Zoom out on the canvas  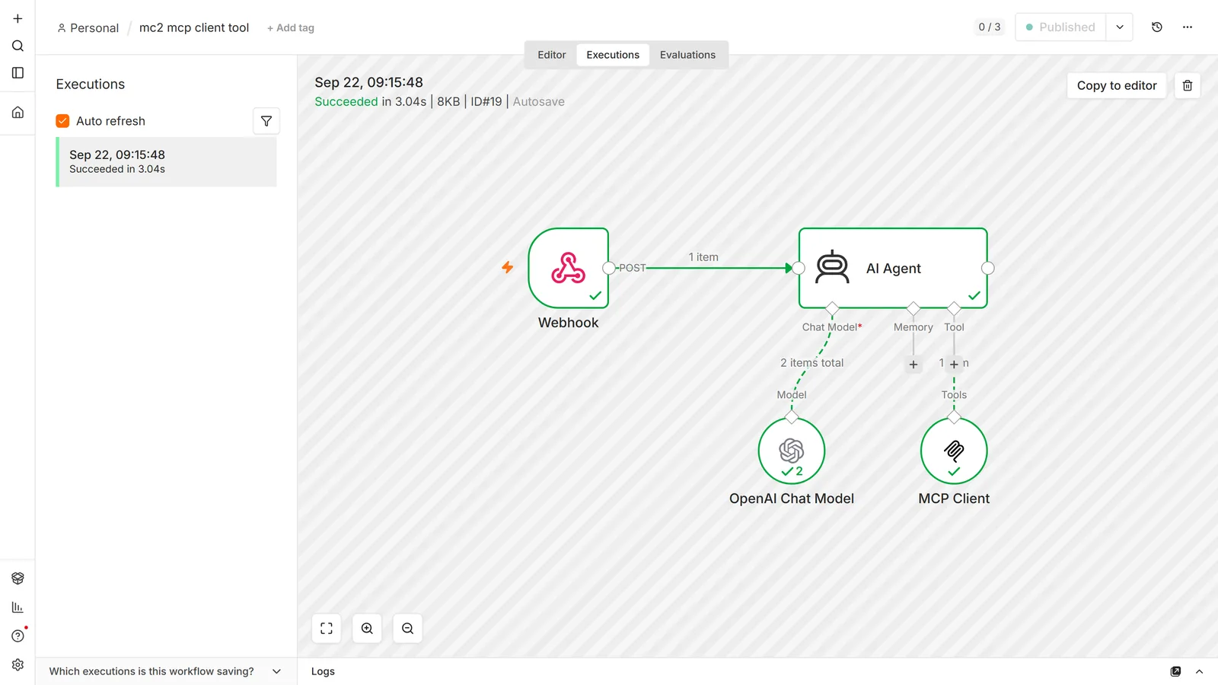tap(408, 629)
